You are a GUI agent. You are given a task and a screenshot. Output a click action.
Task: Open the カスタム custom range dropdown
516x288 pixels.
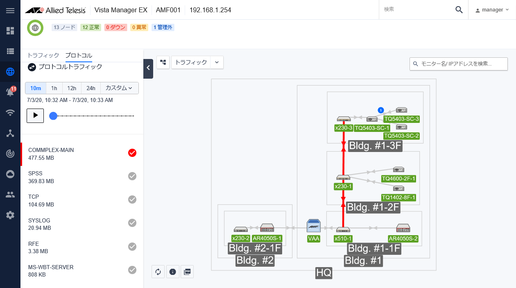[x=119, y=88]
